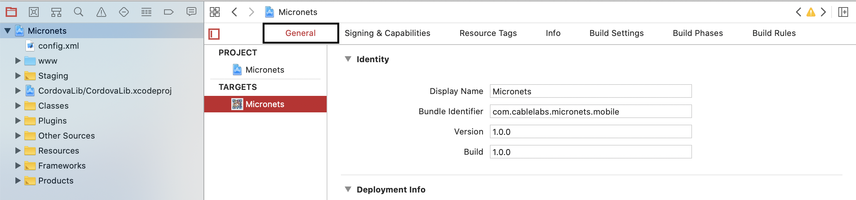
Task: Go back with the editor's left chevron
Action: pyautogui.click(x=234, y=12)
